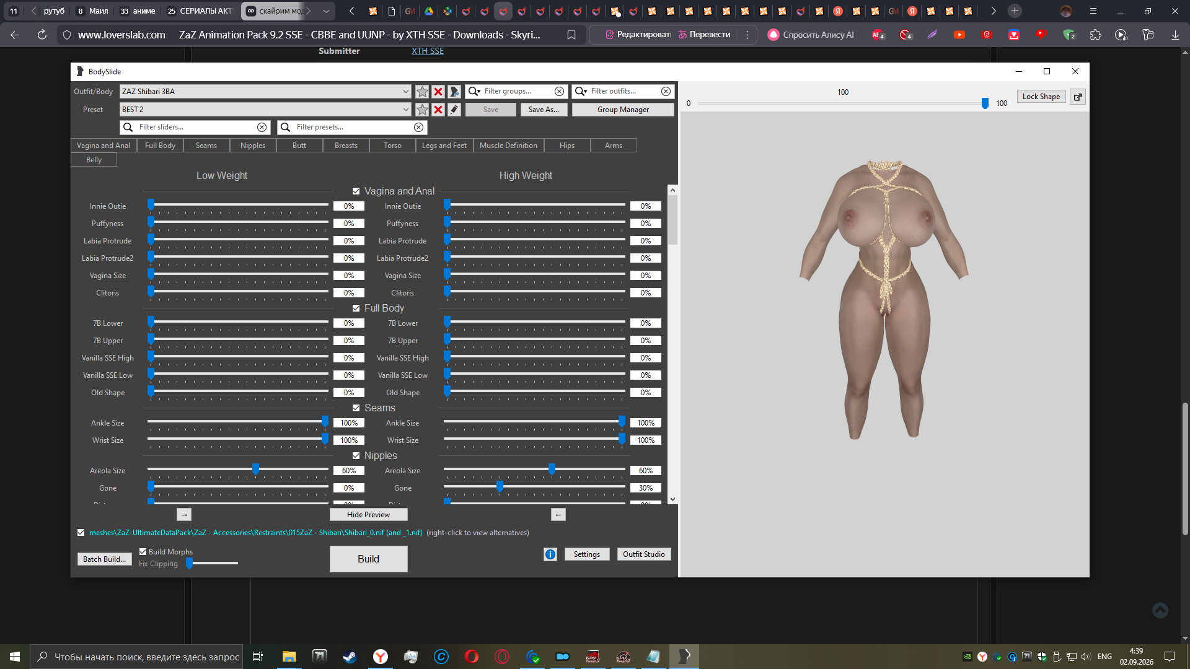Click the Lock Shape button
The height and width of the screenshot is (669, 1190).
(1041, 97)
